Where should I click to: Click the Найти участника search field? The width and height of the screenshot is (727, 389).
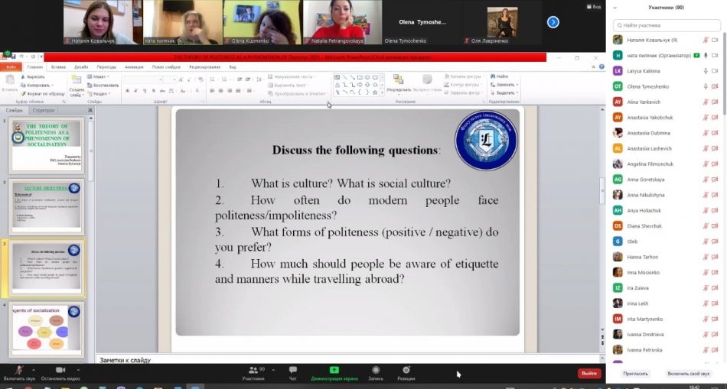pos(666,24)
